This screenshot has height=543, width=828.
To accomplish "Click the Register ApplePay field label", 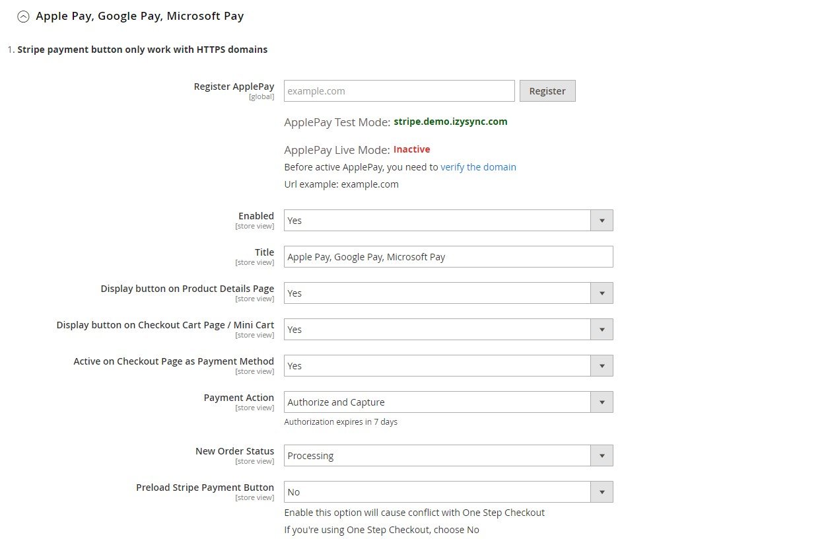I will point(234,87).
